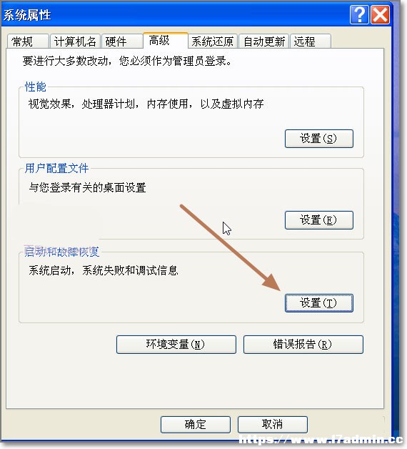Switch to the 远程 tab
407x449 pixels.
tap(311, 41)
